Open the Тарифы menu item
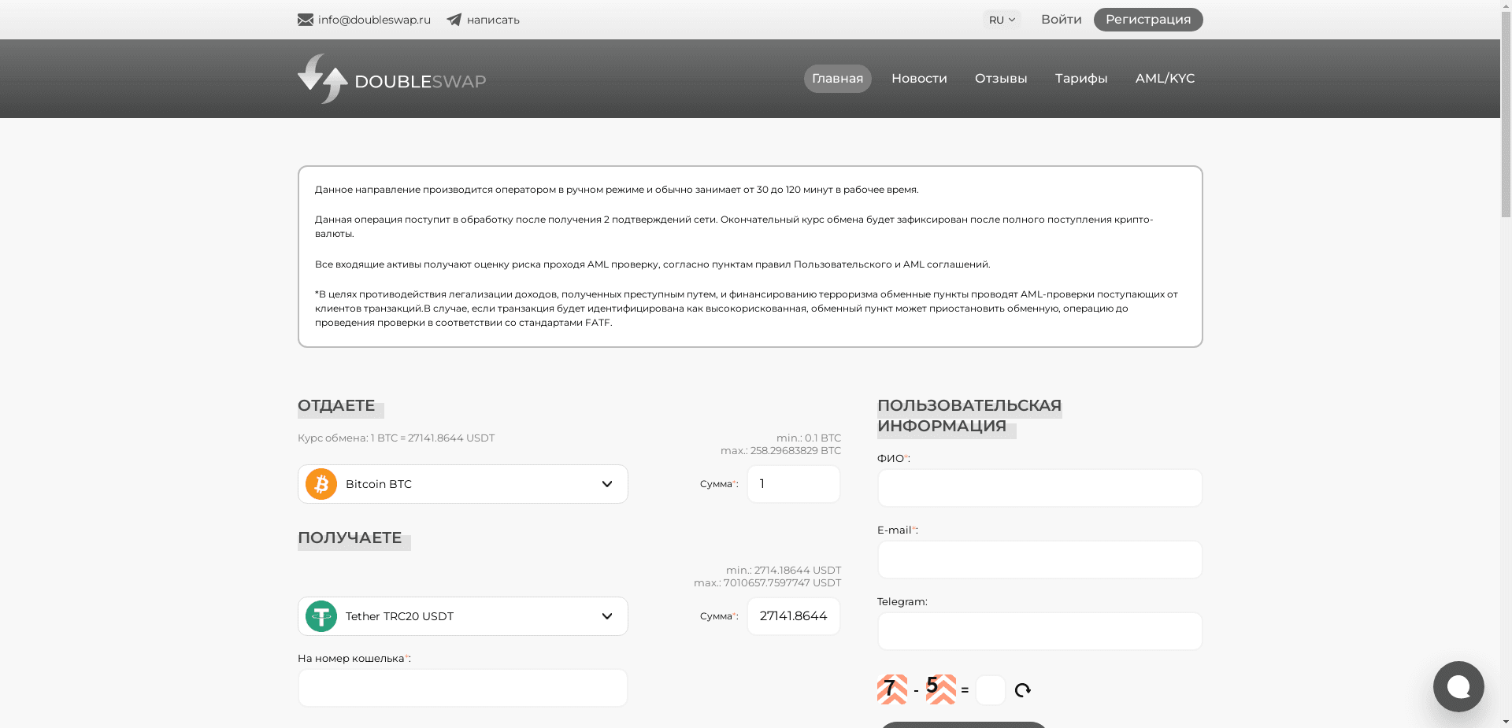 pyautogui.click(x=1080, y=79)
